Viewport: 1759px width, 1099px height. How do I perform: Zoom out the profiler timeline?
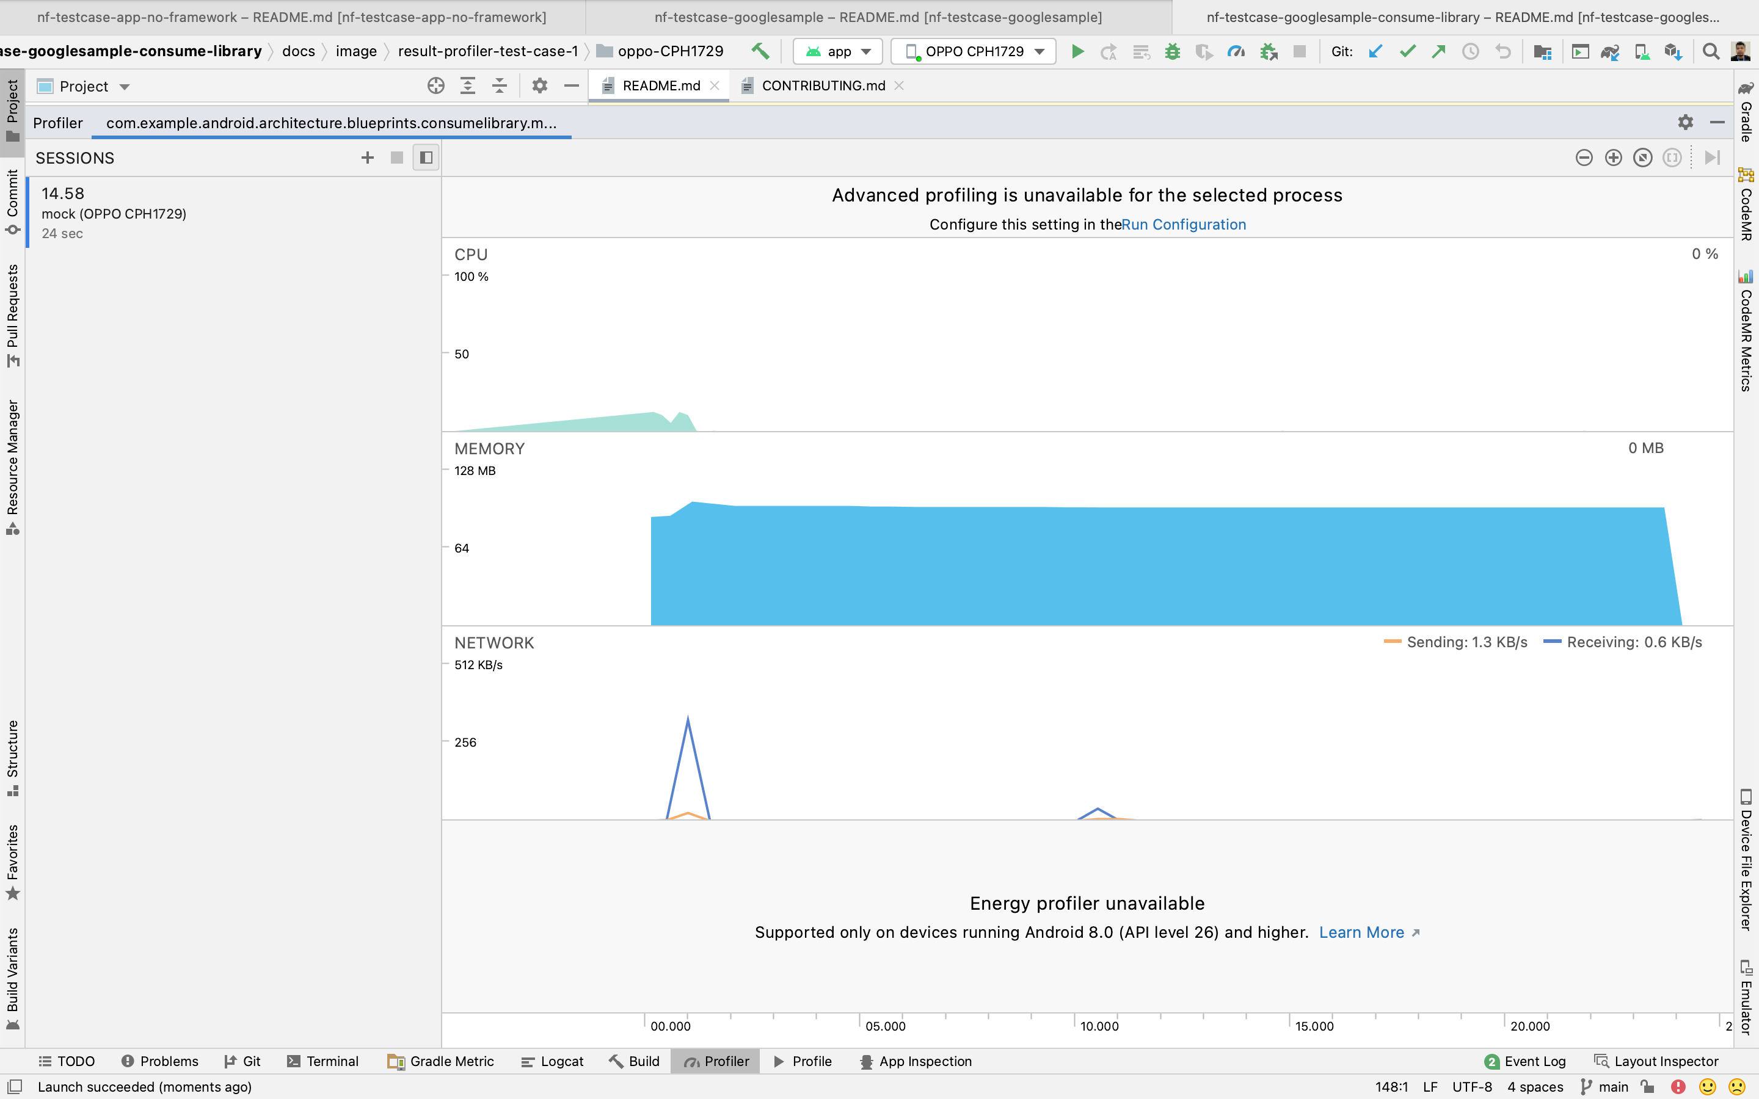[x=1584, y=158]
